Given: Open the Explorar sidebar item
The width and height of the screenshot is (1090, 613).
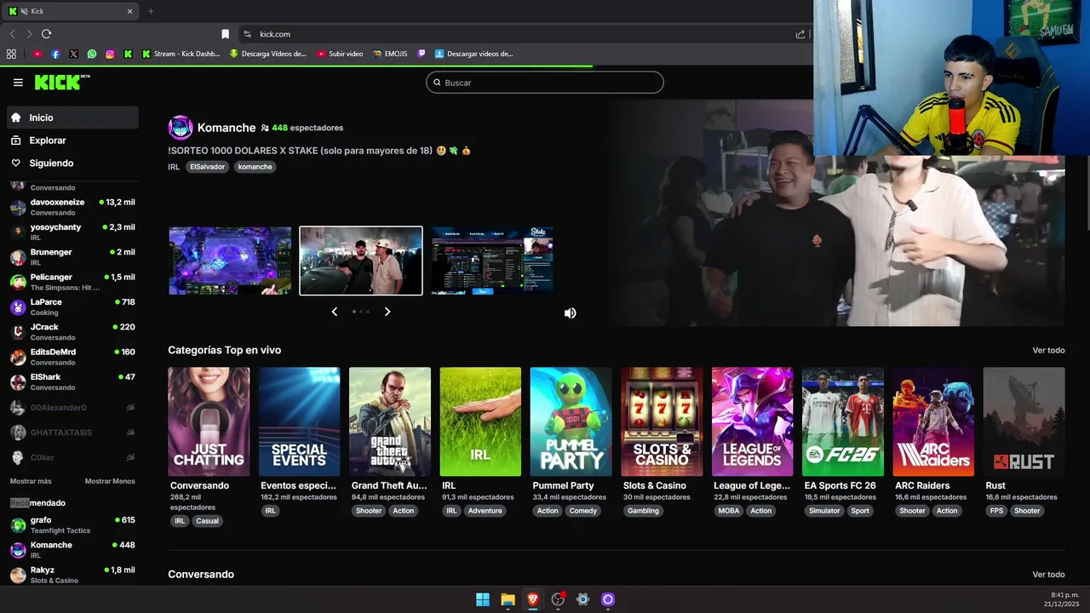Looking at the screenshot, I should pos(72,140).
